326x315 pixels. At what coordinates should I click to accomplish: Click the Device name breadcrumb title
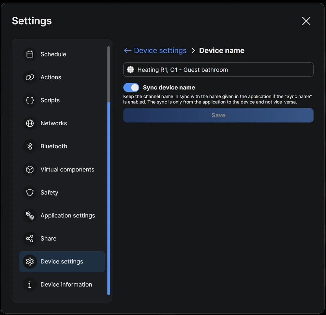tap(222, 50)
